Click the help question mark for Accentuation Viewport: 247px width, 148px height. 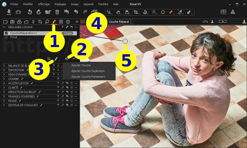[58, 83]
